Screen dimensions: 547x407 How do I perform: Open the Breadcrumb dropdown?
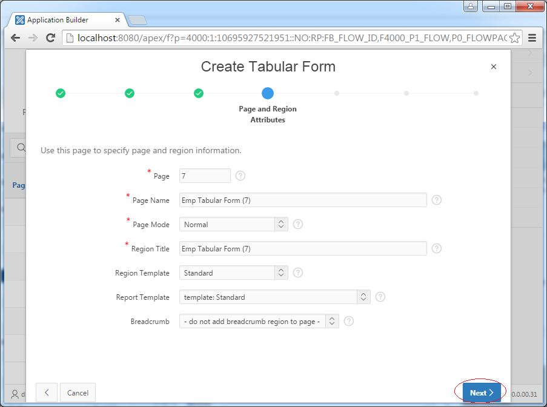[x=259, y=321]
